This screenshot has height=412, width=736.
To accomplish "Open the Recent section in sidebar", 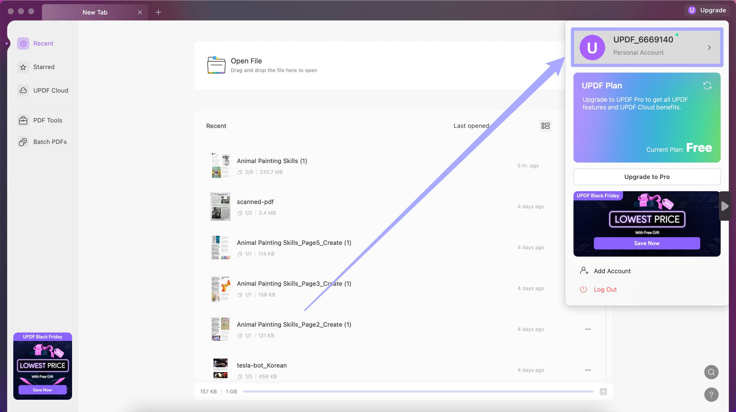I will click(43, 43).
